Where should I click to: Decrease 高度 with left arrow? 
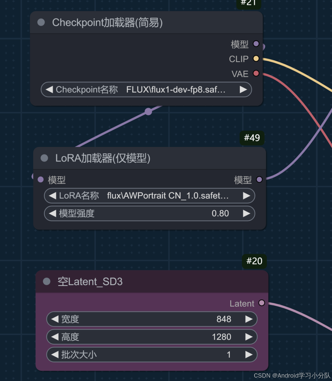click(x=55, y=337)
